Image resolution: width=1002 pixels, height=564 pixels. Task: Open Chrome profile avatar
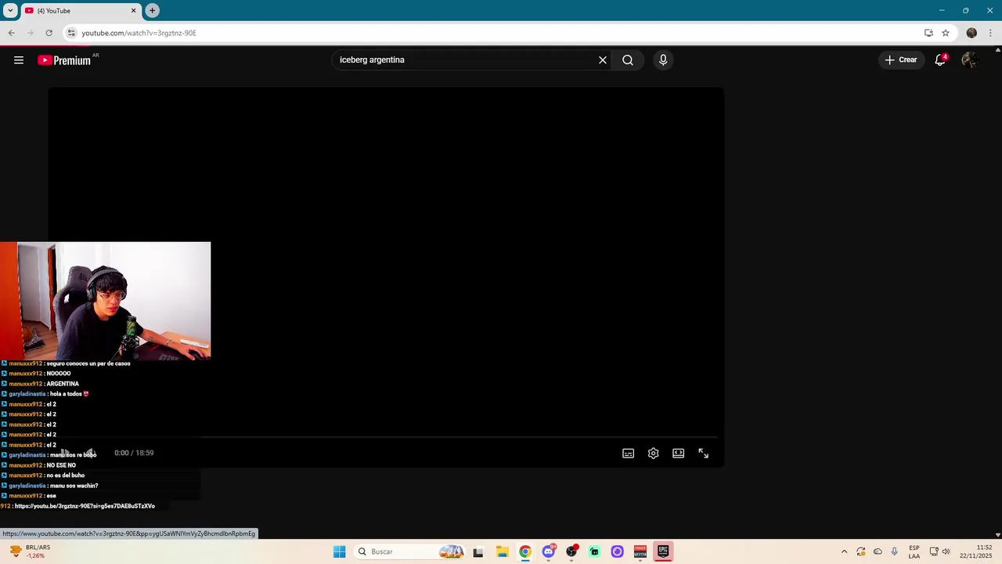(971, 33)
